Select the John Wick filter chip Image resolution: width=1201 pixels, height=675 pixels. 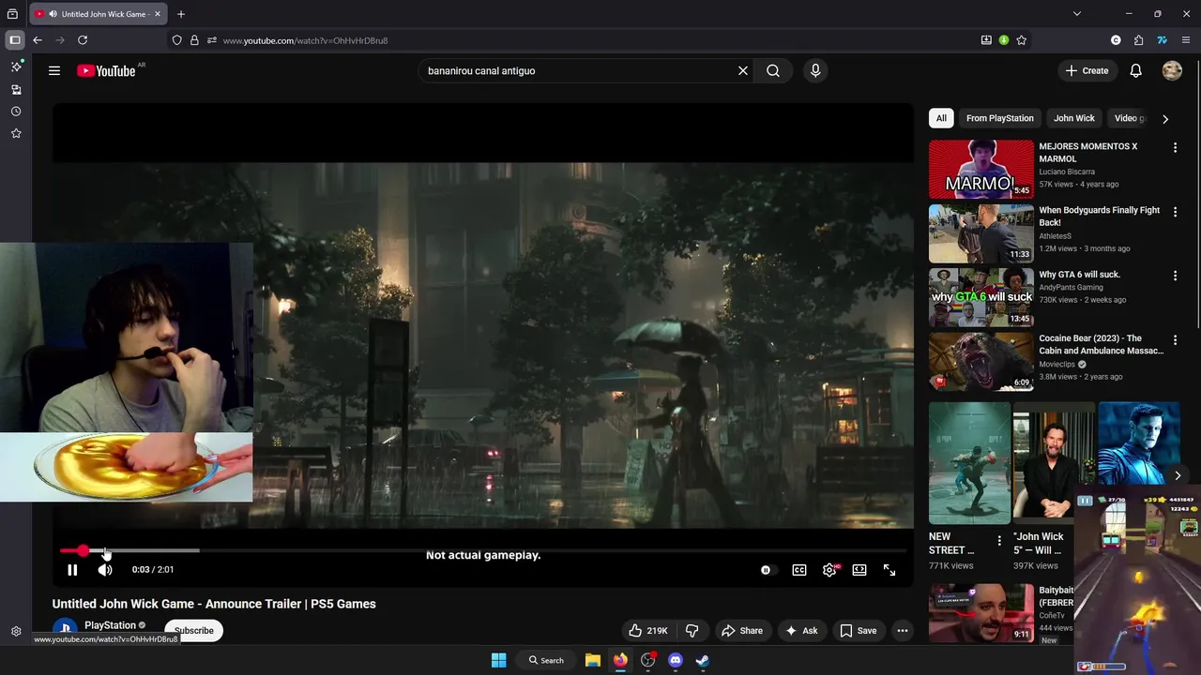[1074, 118]
